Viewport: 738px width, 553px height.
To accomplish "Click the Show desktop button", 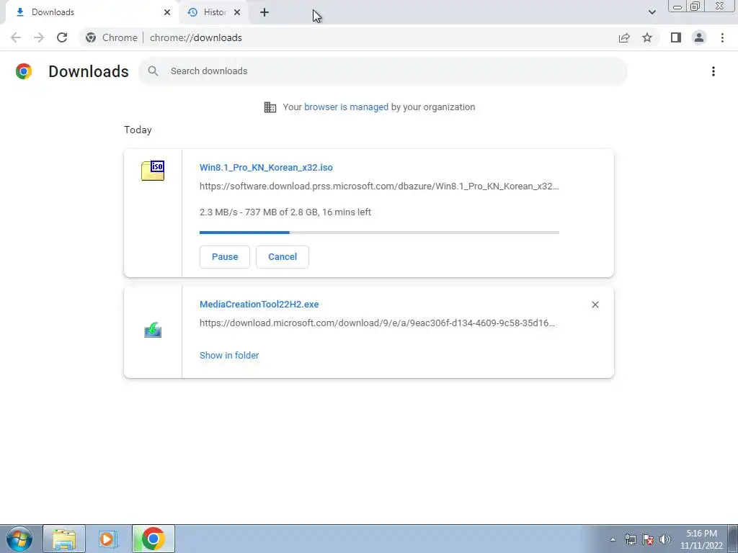I will point(733,539).
